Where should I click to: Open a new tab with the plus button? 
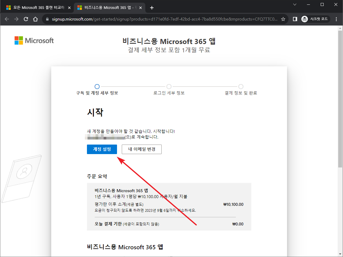click(152, 8)
